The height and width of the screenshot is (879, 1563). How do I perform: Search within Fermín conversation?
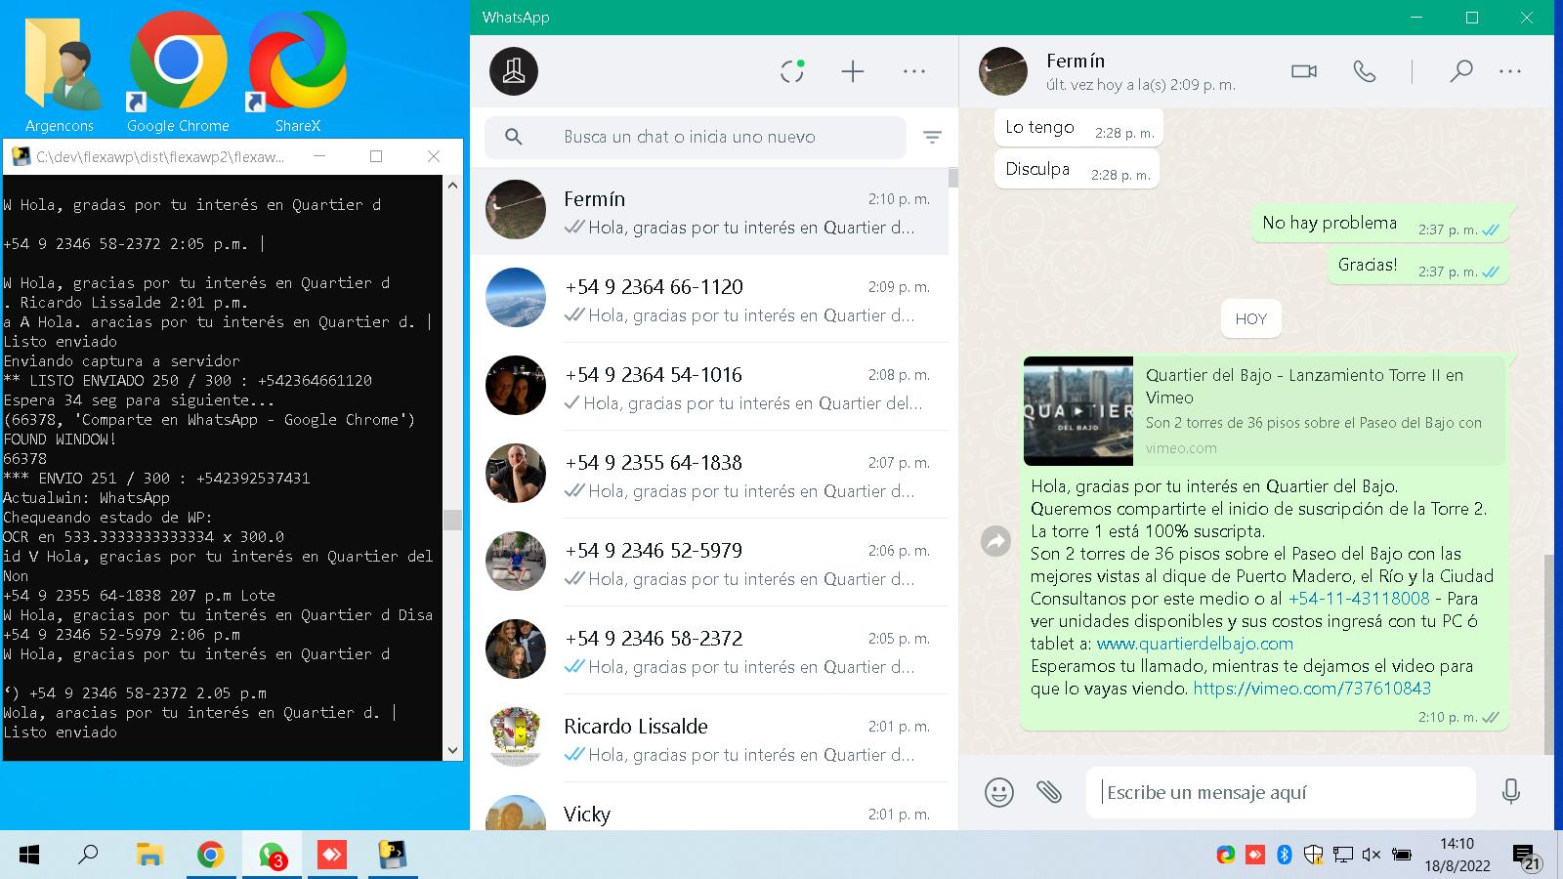[x=1461, y=71]
